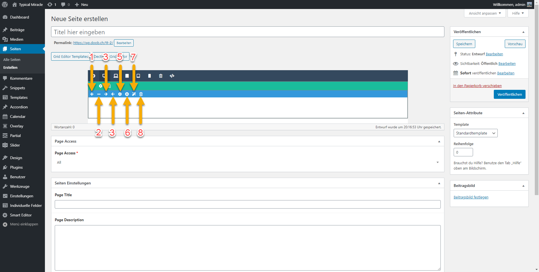
Task: Select phone view in grid editor toolbar
Action: (x=149, y=76)
